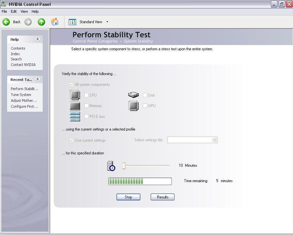293x235 pixels.
Task: Click the duration server clock icon
Action: 111,166
